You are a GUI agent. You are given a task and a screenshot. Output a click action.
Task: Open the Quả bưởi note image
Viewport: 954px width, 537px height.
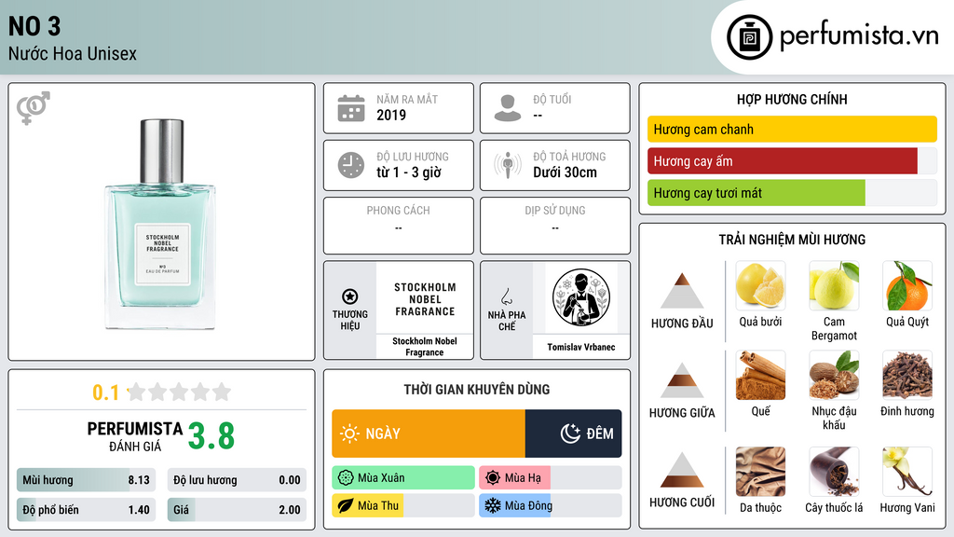click(760, 285)
